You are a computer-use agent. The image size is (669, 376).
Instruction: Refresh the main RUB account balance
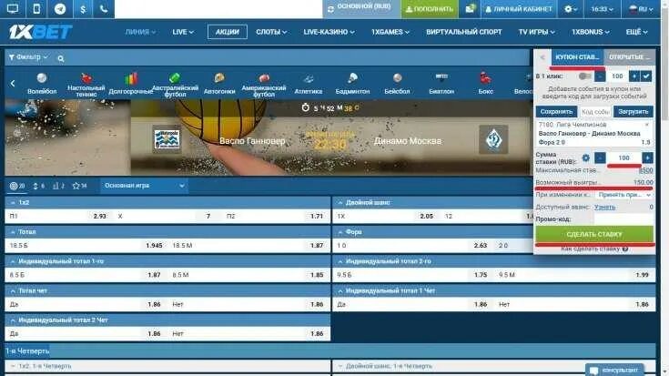click(x=330, y=9)
